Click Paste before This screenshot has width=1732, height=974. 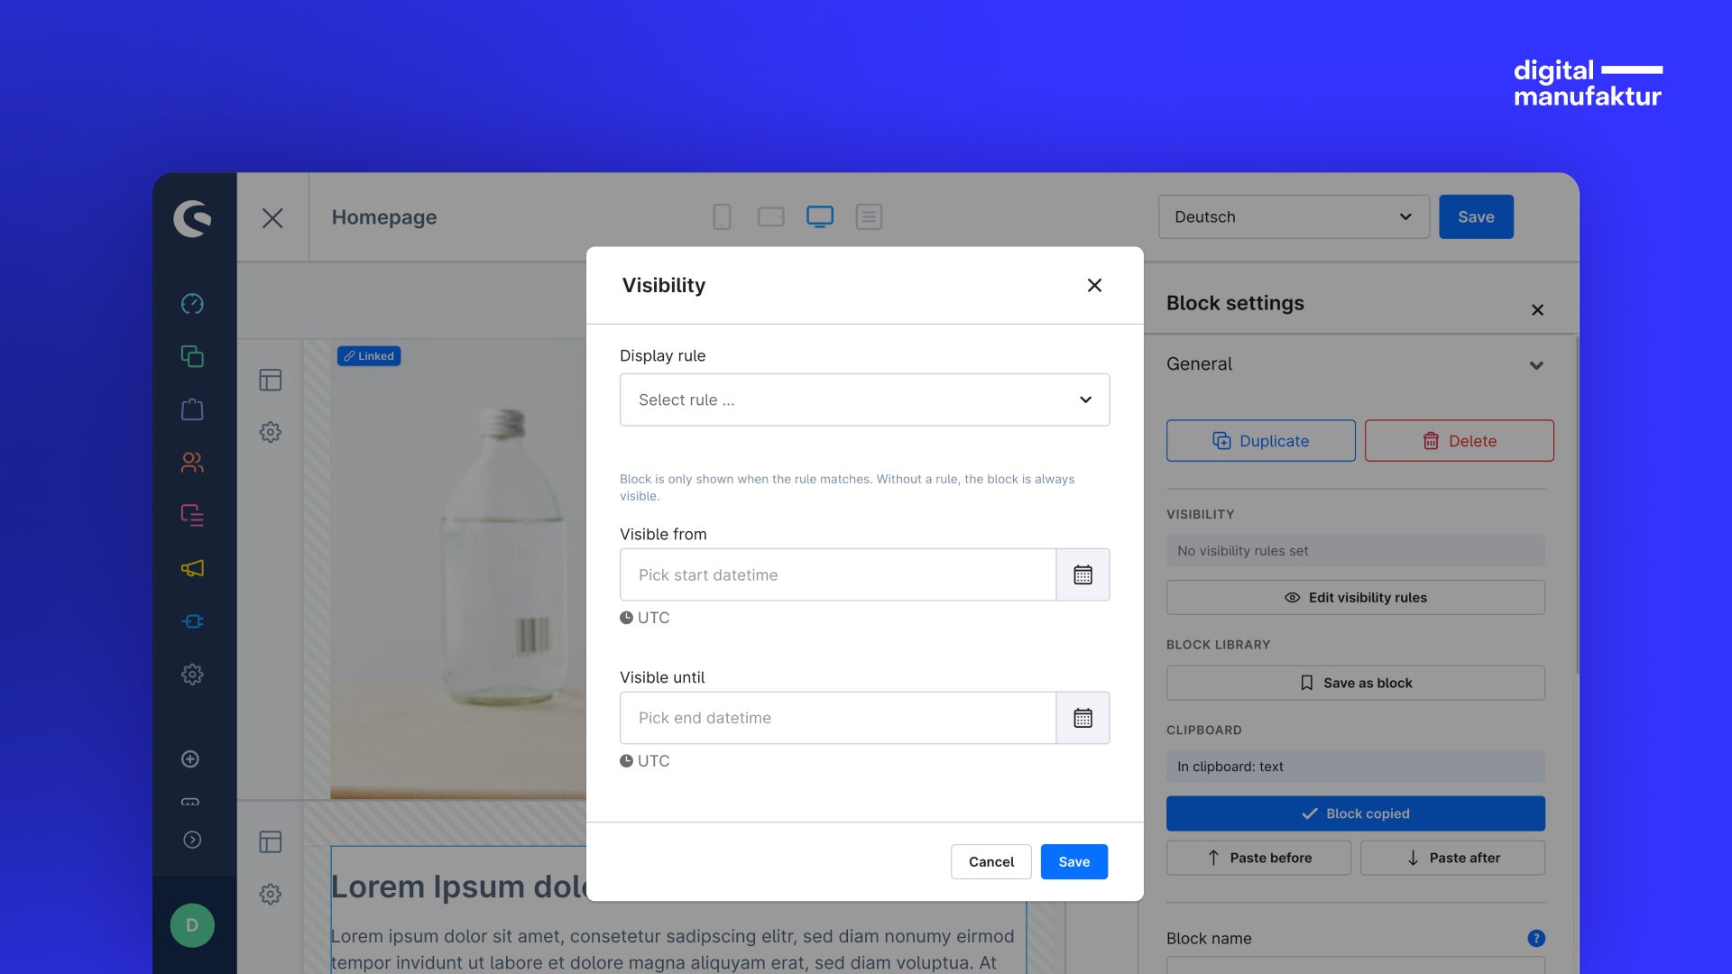point(1258,858)
